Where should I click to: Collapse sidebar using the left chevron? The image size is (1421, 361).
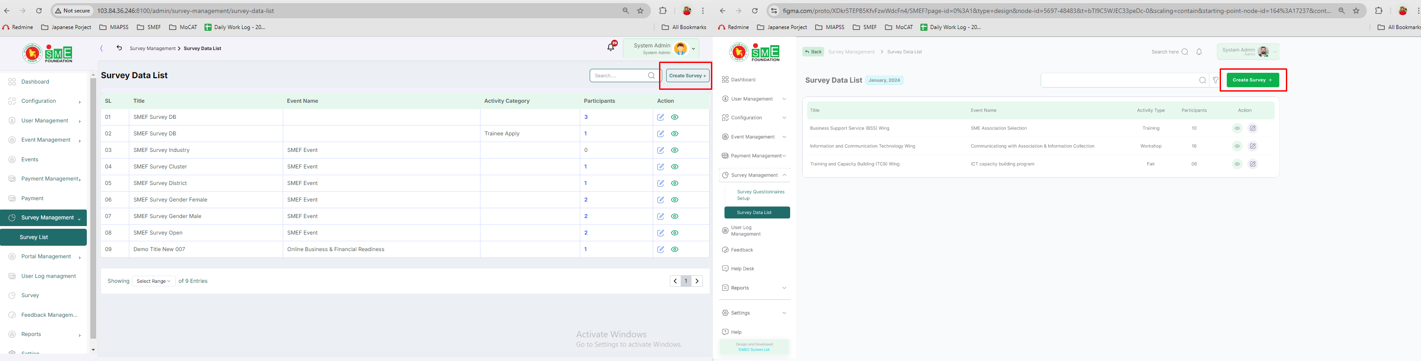tap(102, 49)
